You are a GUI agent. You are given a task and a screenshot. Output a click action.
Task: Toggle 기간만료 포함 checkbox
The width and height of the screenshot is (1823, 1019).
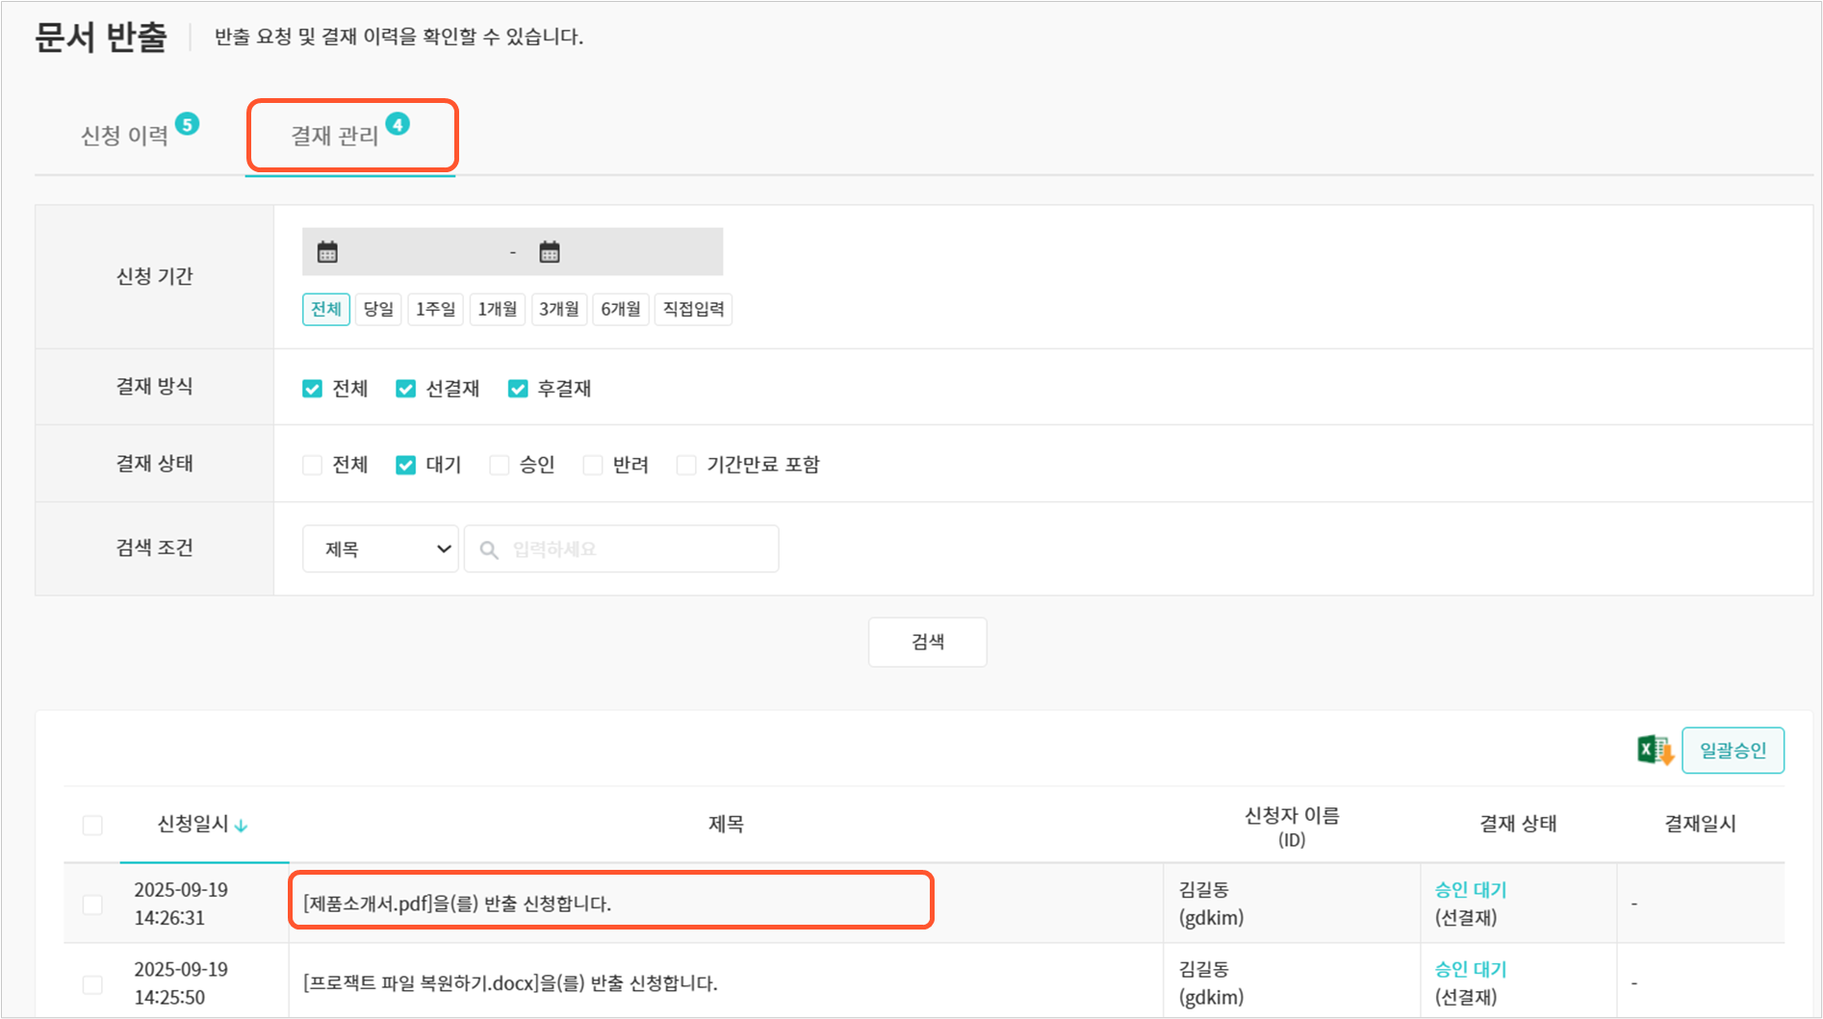686,466
